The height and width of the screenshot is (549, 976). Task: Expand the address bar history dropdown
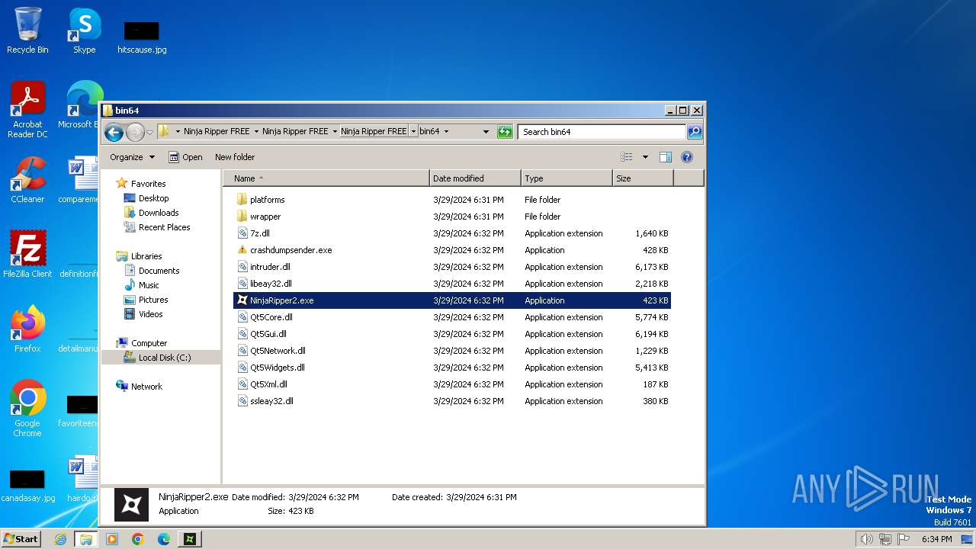(x=486, y=132)
